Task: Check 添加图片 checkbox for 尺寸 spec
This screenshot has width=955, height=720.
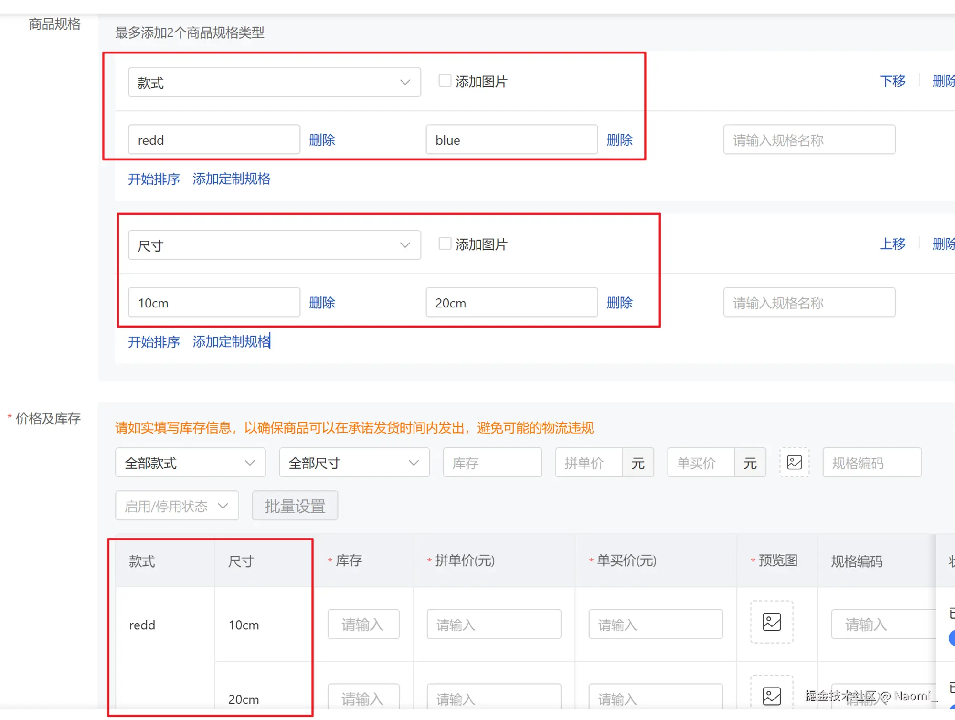Action: (445, 244)
